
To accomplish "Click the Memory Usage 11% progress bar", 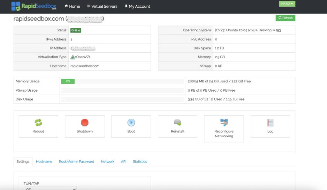I will [68, 81].
